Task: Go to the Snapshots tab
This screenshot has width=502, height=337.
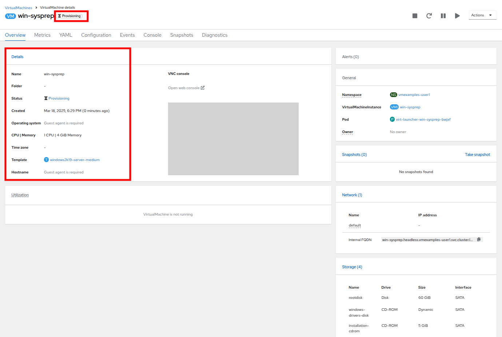Action: point(182,35)
